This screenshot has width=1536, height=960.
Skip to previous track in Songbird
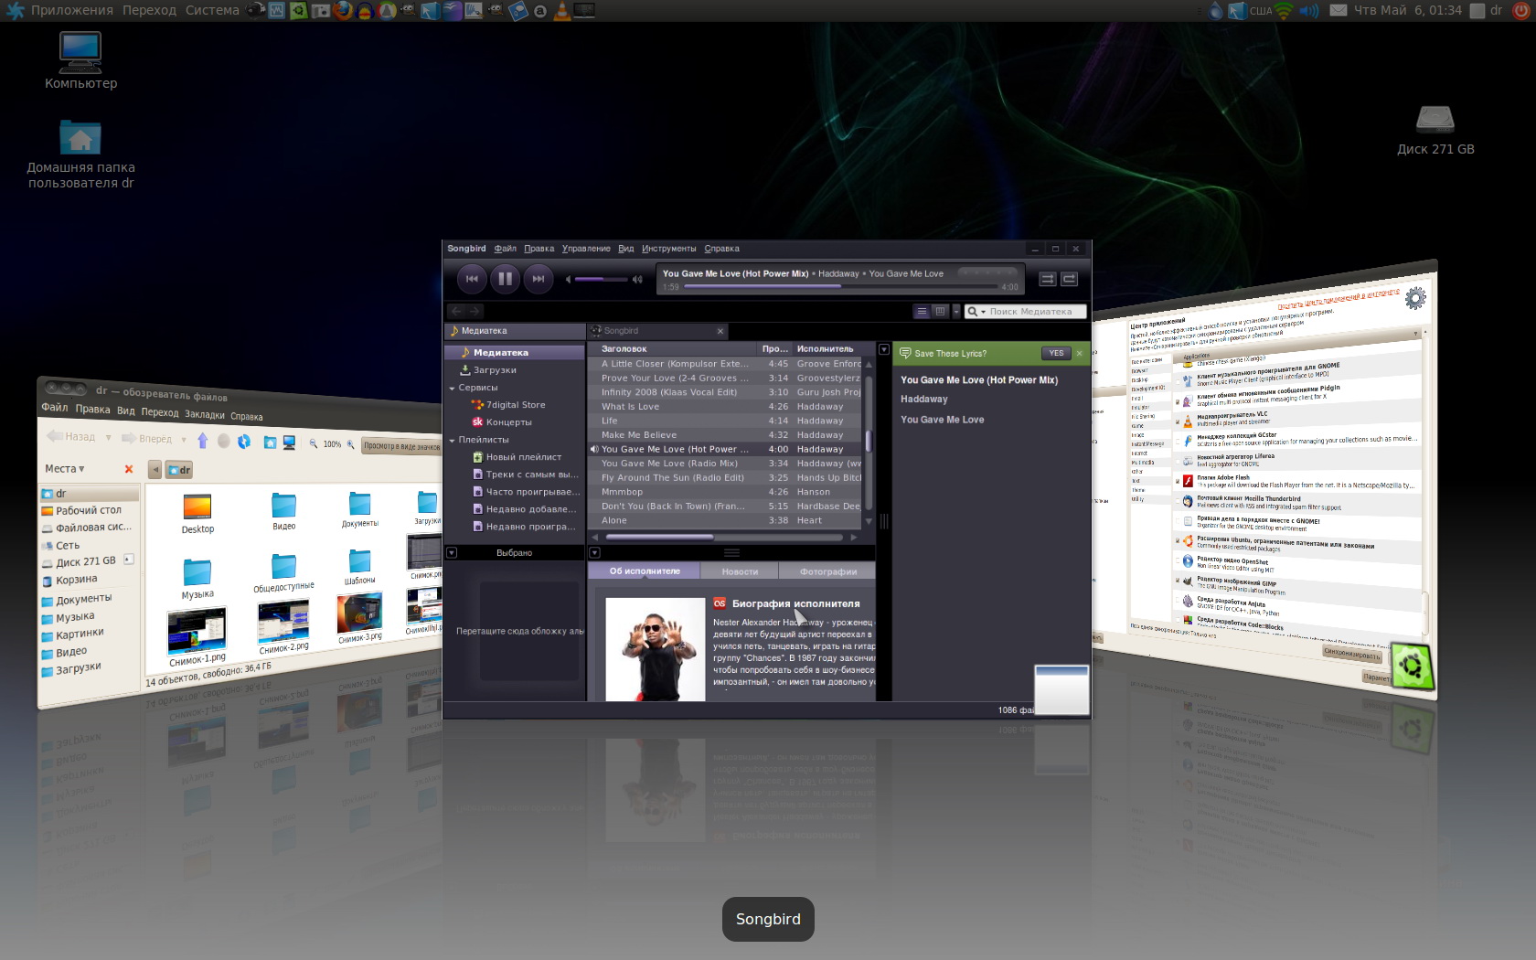472,279
